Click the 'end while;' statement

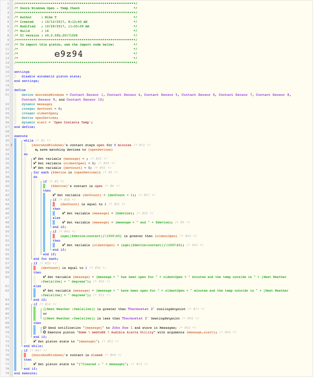[33, 346]
